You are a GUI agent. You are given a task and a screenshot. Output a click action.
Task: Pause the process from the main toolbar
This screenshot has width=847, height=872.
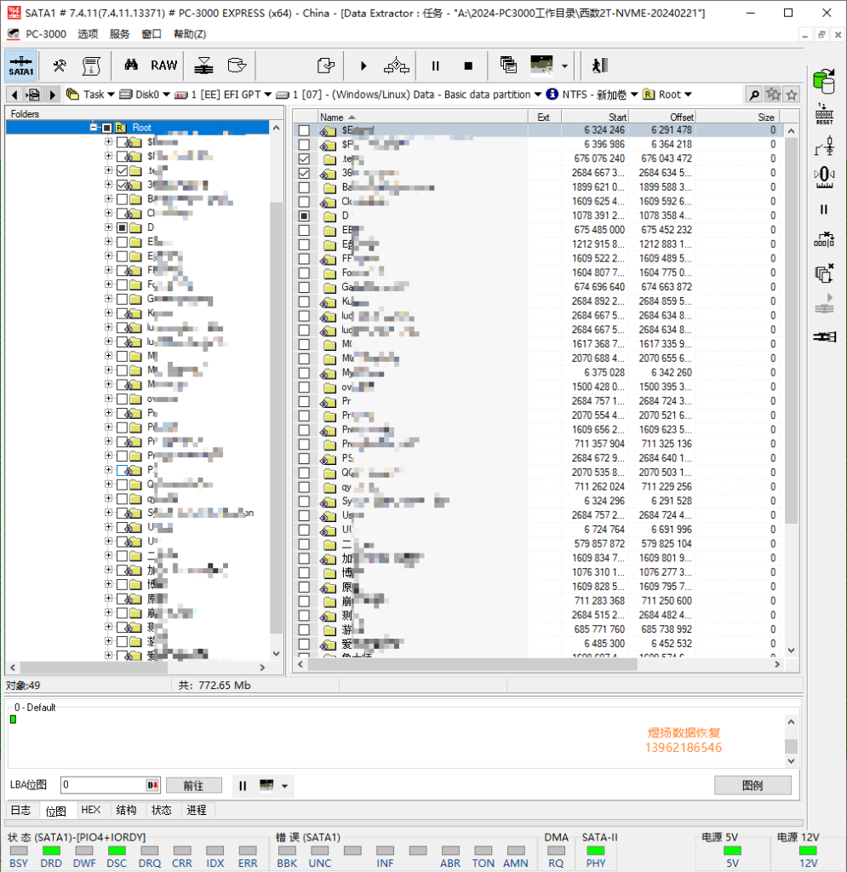pos(436,66)
